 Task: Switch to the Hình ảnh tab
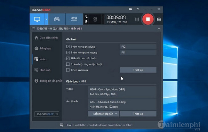(45, 70)
